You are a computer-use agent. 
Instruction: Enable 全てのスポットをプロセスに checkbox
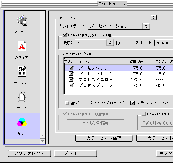coord(67,103)
